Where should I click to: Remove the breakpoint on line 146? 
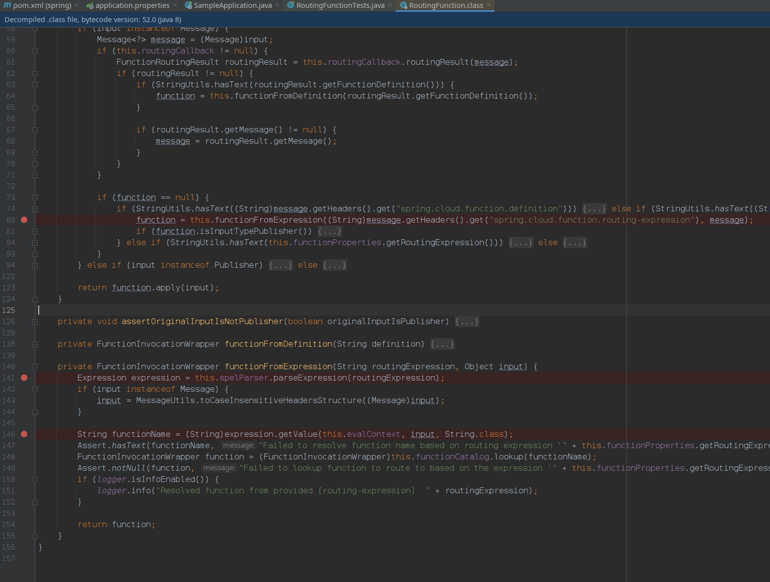[x=24, y=434]
